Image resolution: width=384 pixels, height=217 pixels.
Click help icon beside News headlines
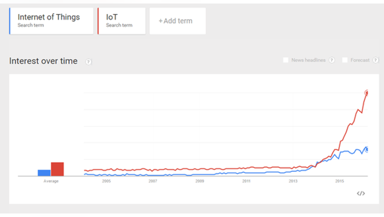332,60
